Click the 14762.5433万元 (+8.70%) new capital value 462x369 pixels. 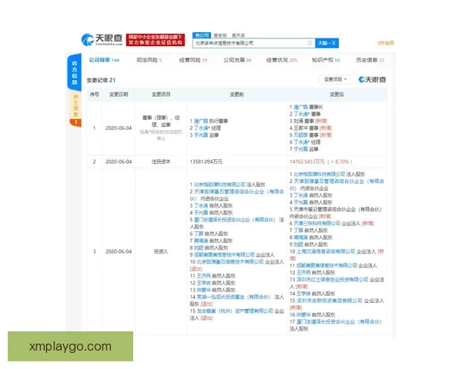click(x=321, y=161)
